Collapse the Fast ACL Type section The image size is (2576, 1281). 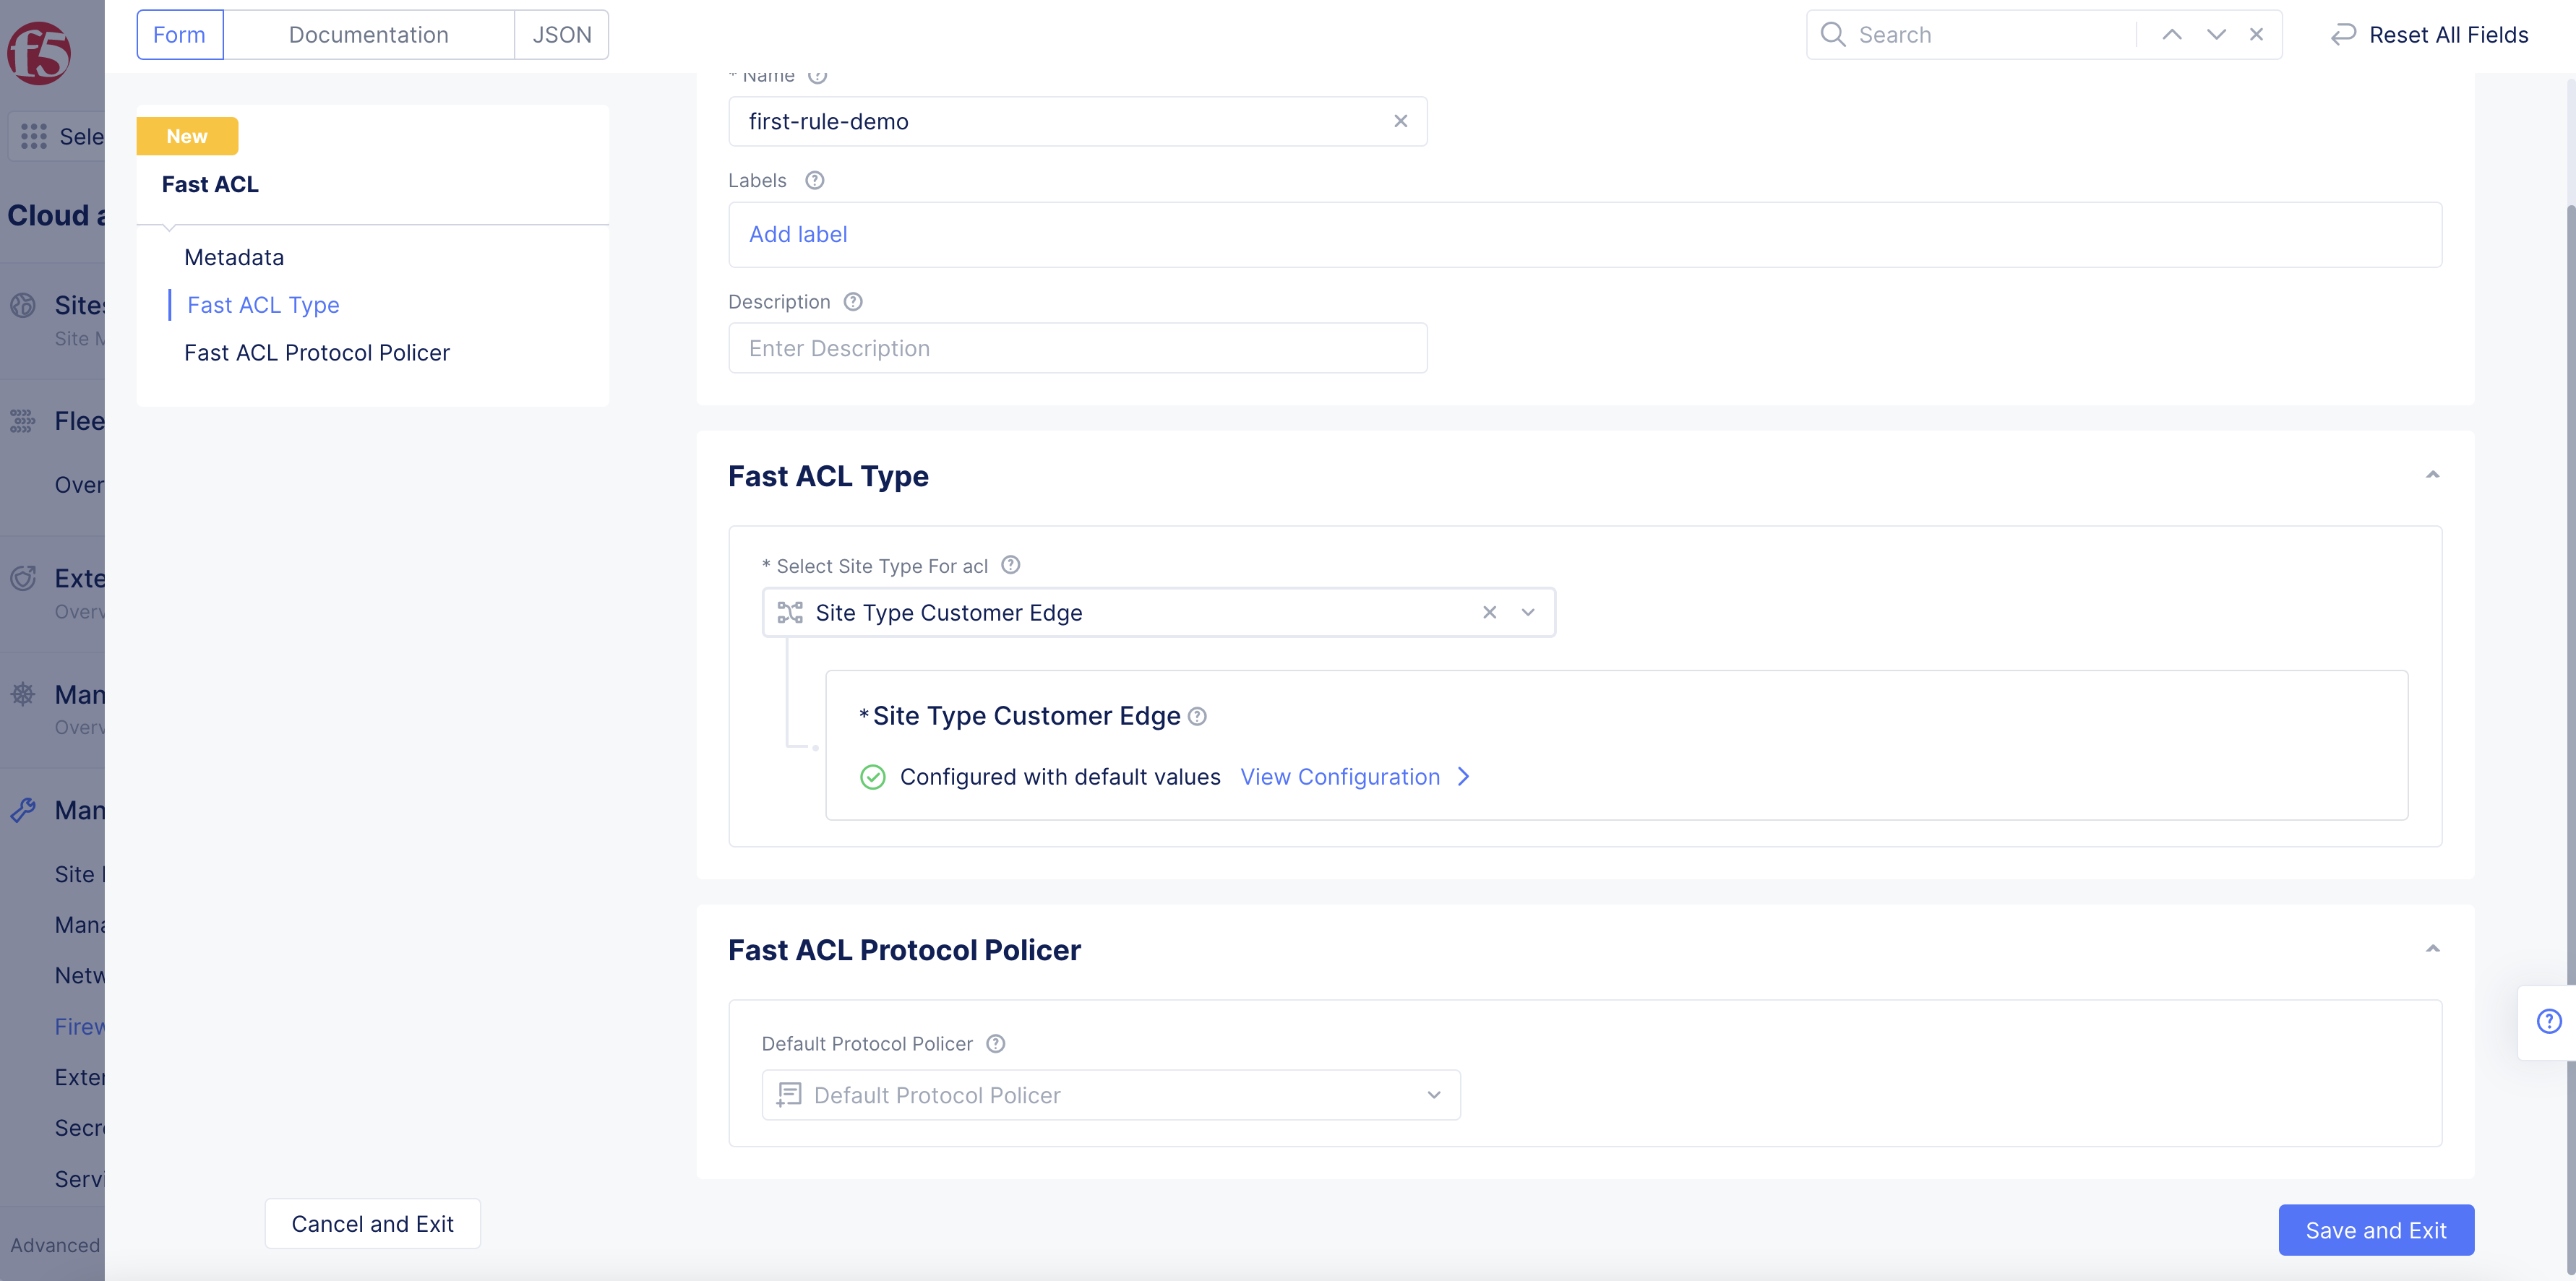[x=2432, y=475]
